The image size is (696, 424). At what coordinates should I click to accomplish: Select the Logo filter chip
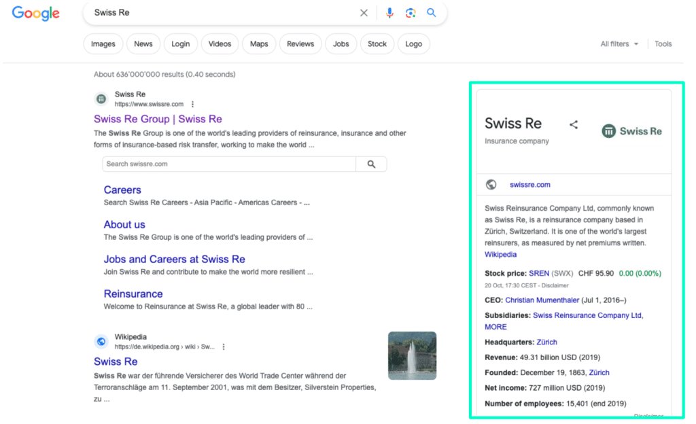point(413,44)
